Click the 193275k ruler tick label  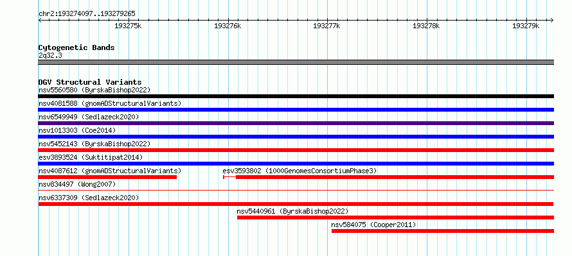(128, 26)
